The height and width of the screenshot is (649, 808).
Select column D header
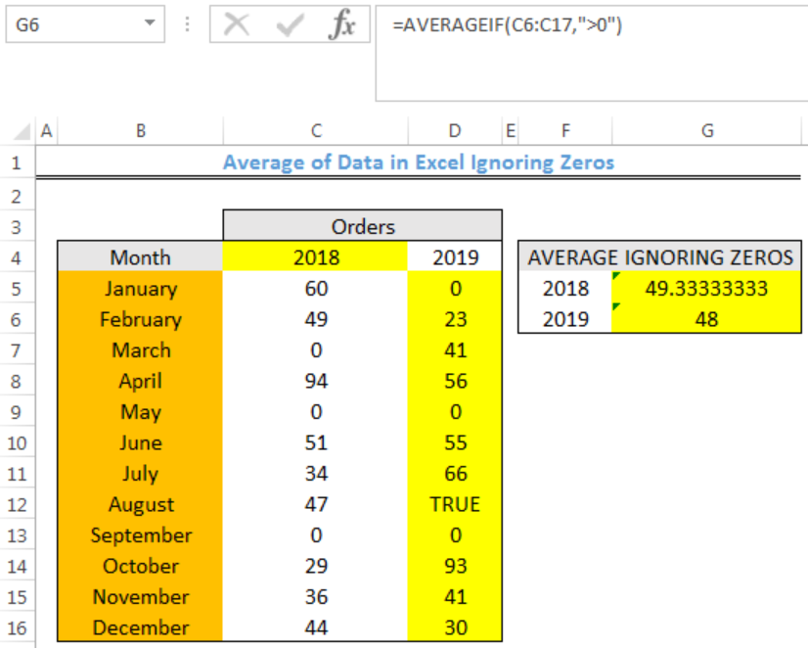pos(455,131)
